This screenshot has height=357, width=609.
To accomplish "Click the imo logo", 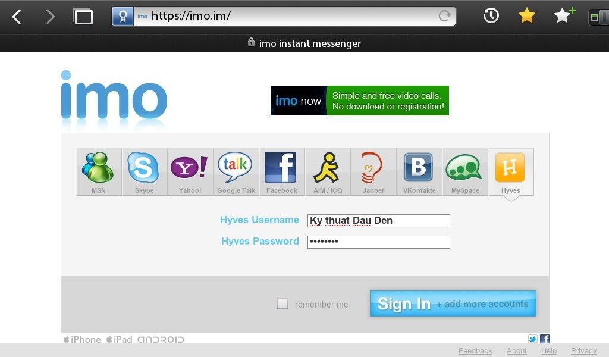I will pos(114,96).
